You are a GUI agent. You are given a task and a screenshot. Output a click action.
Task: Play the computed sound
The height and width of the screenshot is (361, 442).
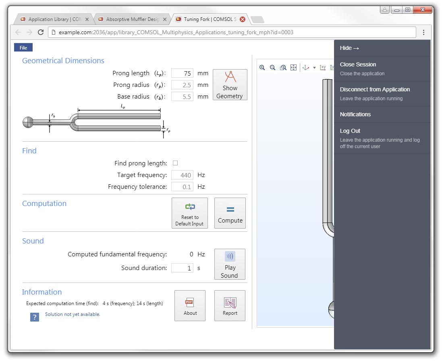tap(229, 264)
